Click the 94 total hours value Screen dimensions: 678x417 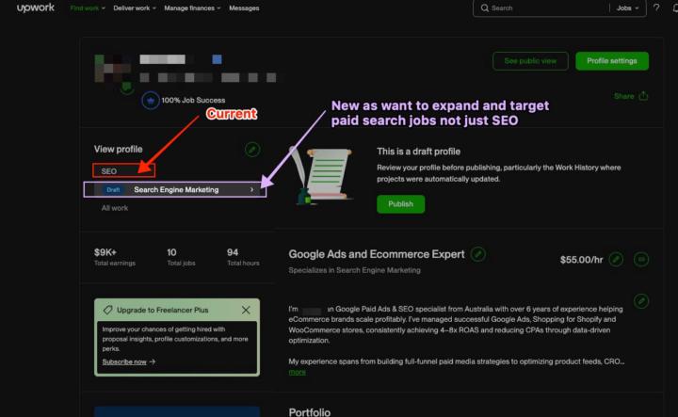click(233, 252)
